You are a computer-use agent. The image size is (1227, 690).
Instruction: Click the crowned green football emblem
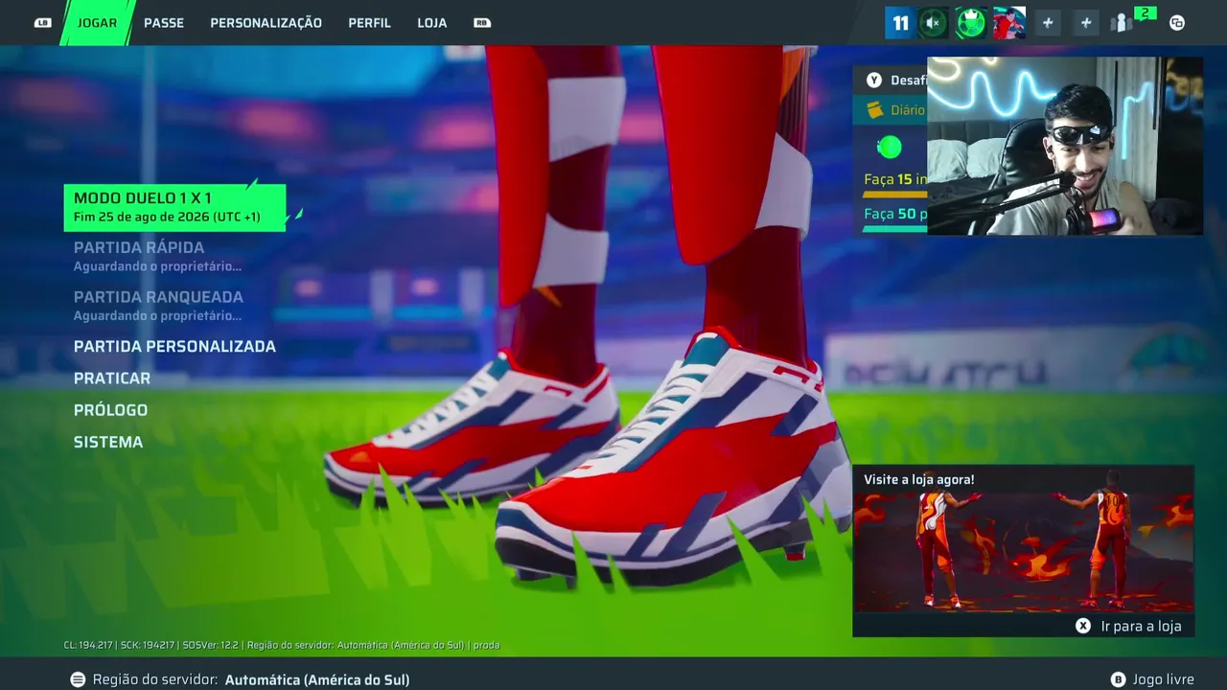[970, 23]
